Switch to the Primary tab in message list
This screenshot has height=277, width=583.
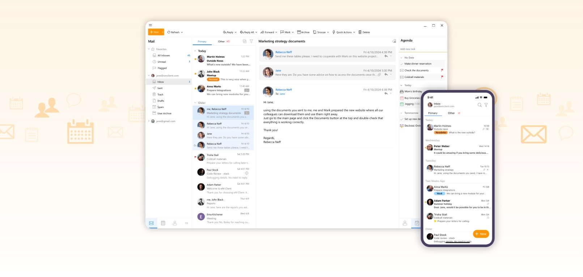[202, 41]
